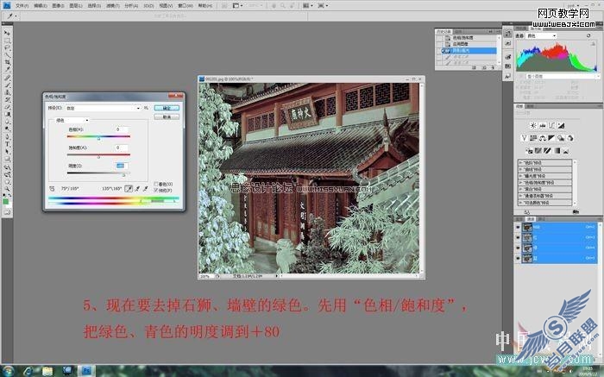Click the Brightness/Contrast adjustment icon
604x377 pixels.
(x=533, y=126)
